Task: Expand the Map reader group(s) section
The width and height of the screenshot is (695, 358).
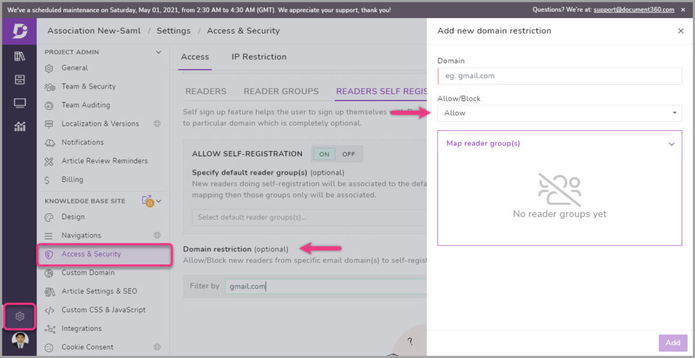Action: 671,143
